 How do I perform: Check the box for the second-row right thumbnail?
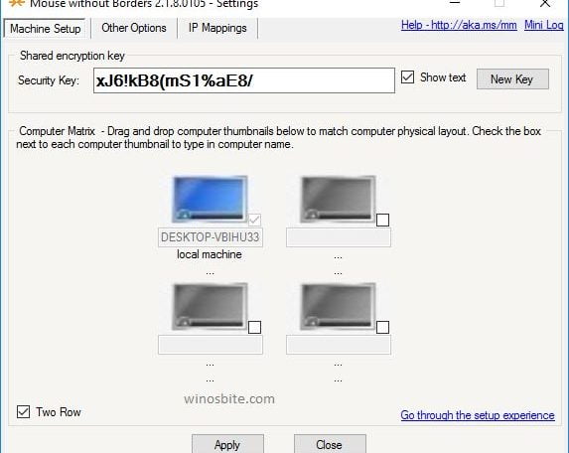382,327
